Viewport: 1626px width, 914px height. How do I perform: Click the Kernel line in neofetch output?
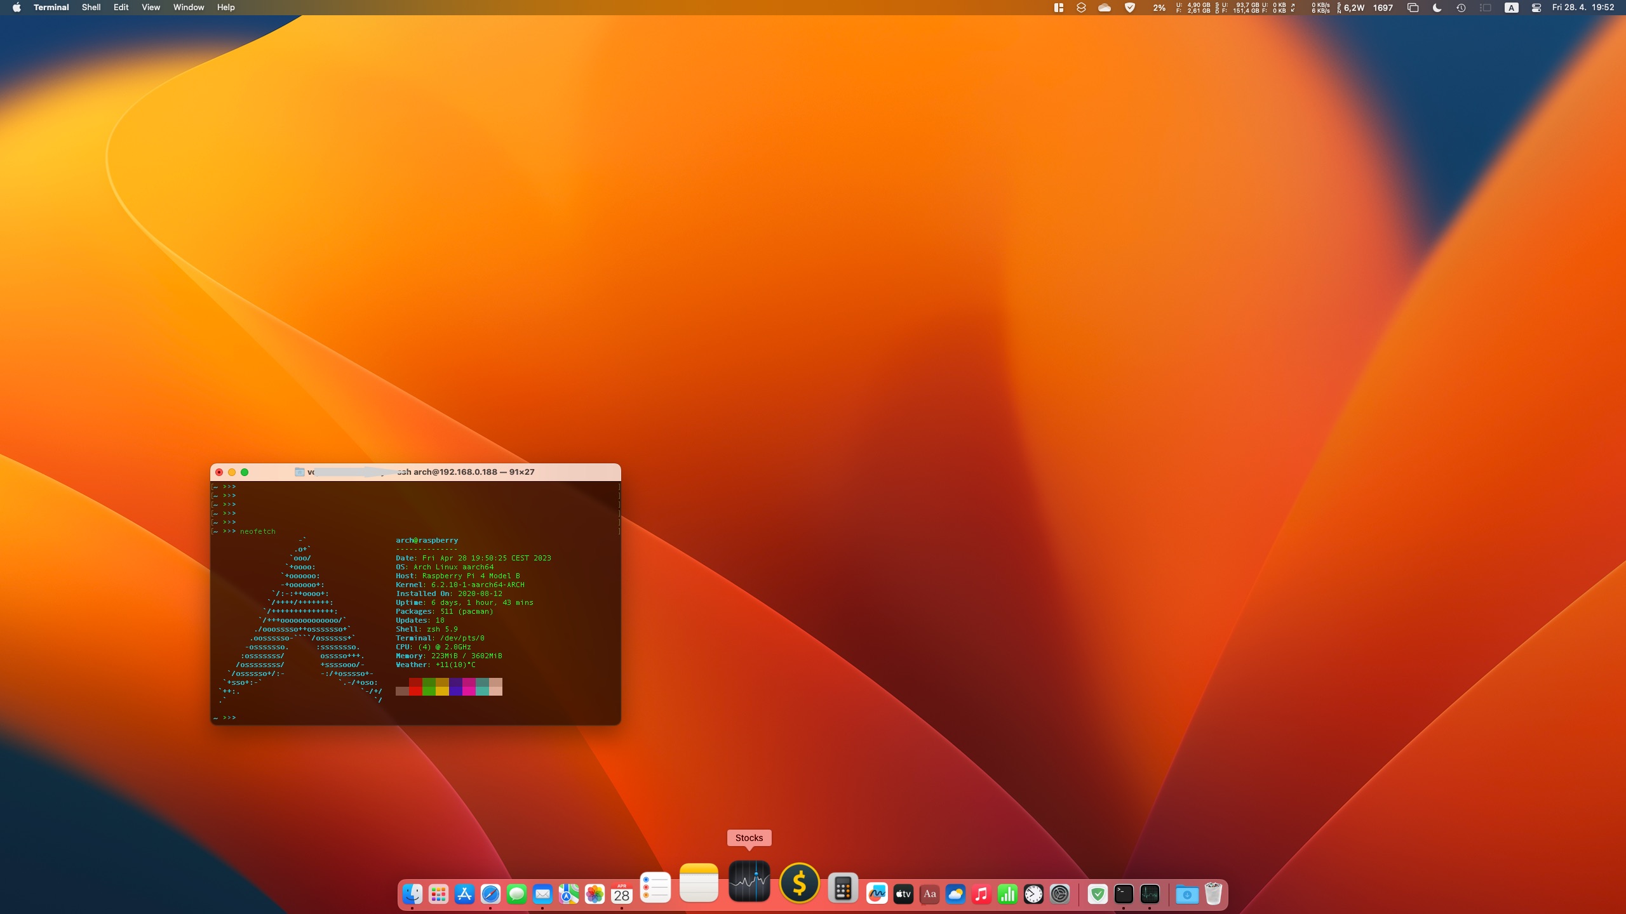(460, 585)
